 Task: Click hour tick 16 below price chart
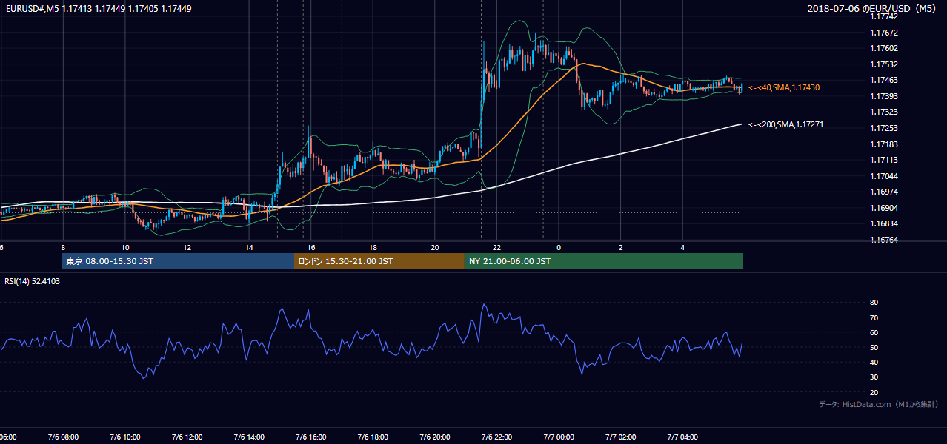tap(311, 247)
